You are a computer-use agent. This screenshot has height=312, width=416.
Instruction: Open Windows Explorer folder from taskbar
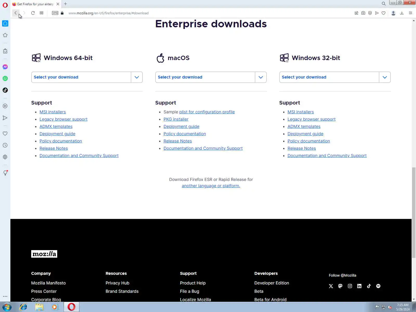(x=39, y=307)
